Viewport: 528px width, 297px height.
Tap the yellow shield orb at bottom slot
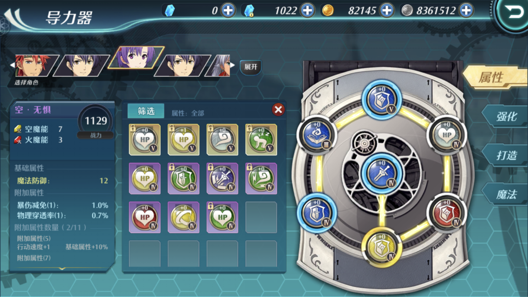(382, 247)
